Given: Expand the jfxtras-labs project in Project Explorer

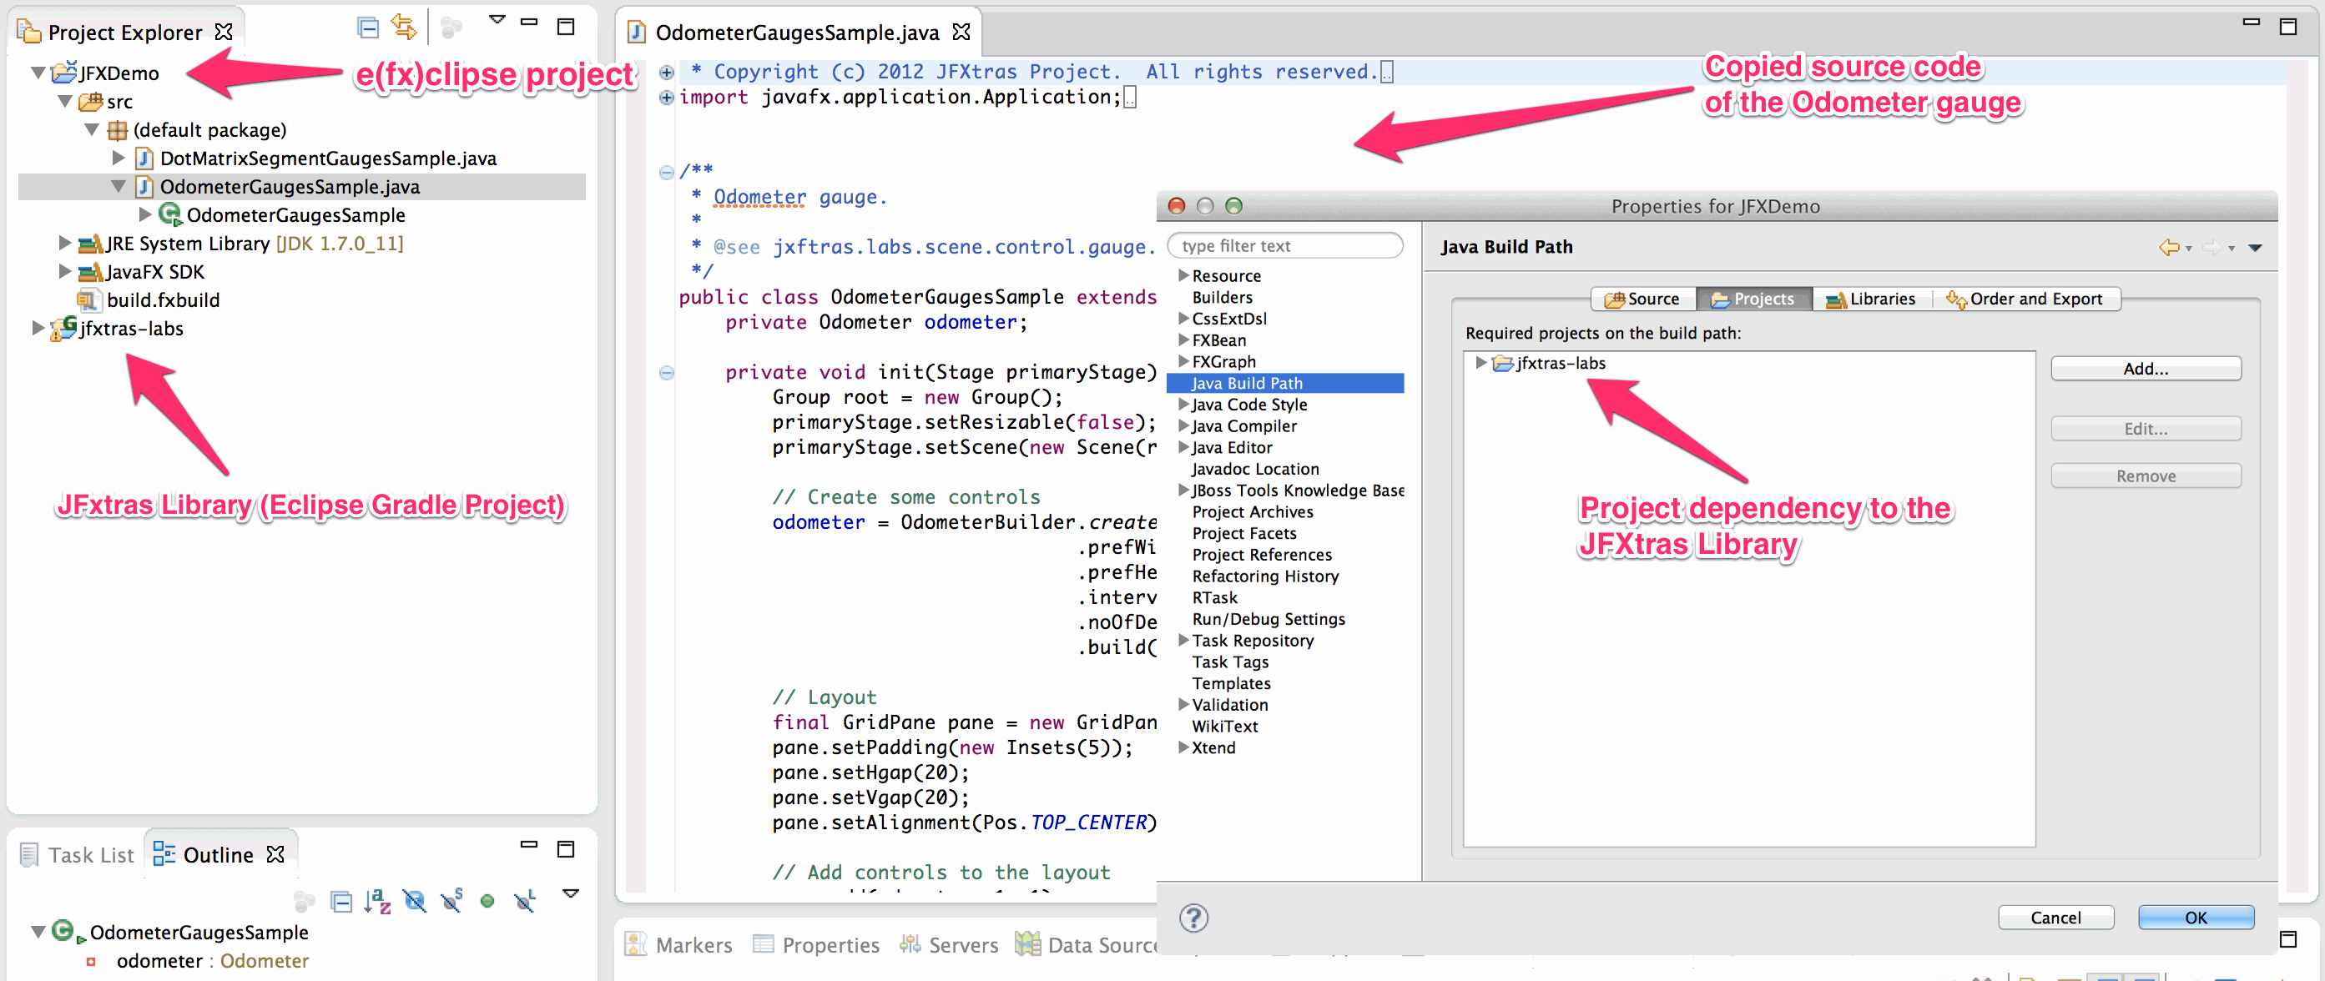Looking at the screenshot, I should (x=38, y=329).
